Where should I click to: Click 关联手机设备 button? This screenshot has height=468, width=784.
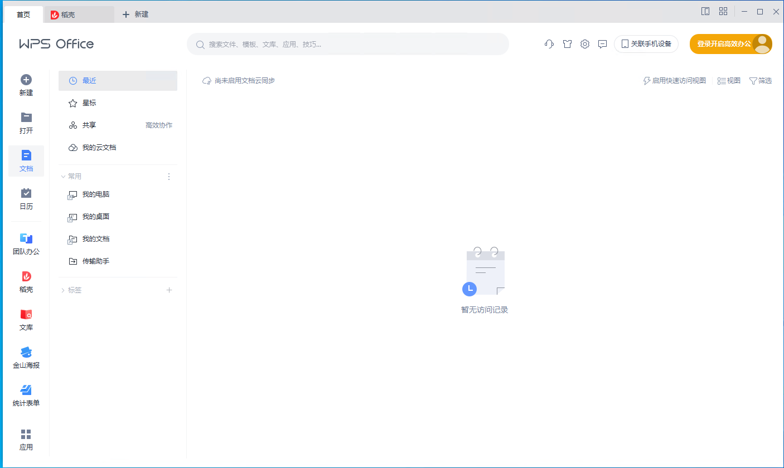coord(646,44)
